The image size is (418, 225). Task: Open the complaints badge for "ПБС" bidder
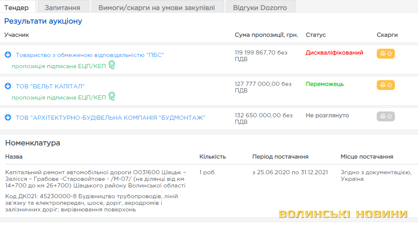[385, 54]
